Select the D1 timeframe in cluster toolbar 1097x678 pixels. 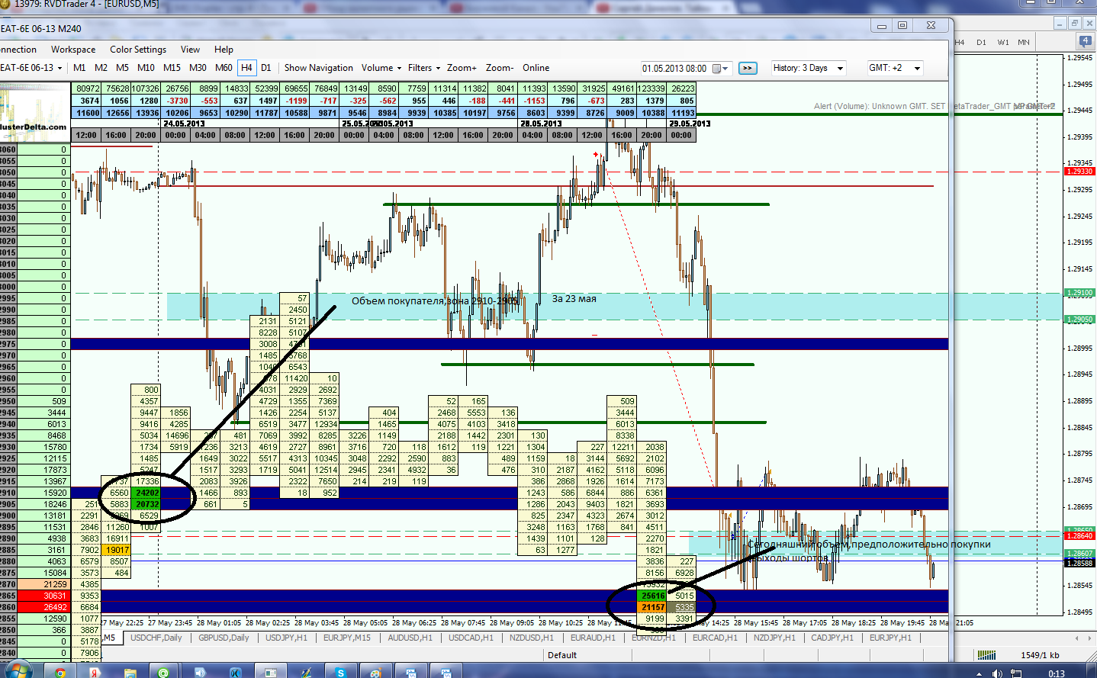click(x=265, y=68)
